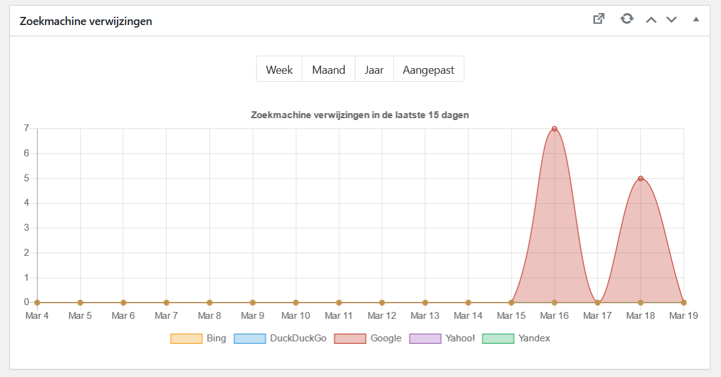Click the Yandex green color swatch
This screenshot has width=721, height=377.
(x=498, y=339)
